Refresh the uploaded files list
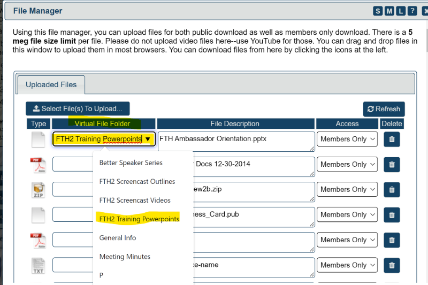The width and height of the screenshot is (428, 285). pyautogui.click(x=384, y=109)
